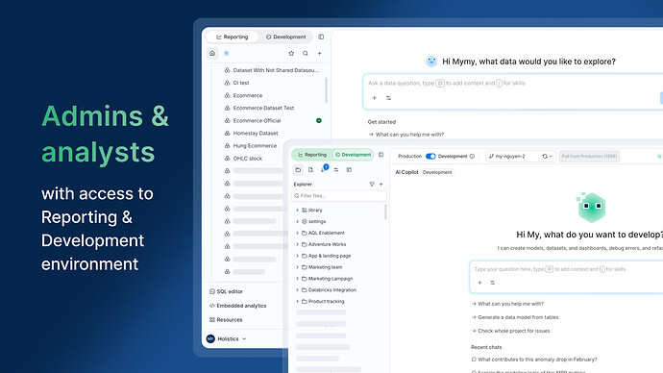This screenshot has height=373, width=663.
Task: Click the search icon in Reporting sidebar
Action: coord(306,53)
